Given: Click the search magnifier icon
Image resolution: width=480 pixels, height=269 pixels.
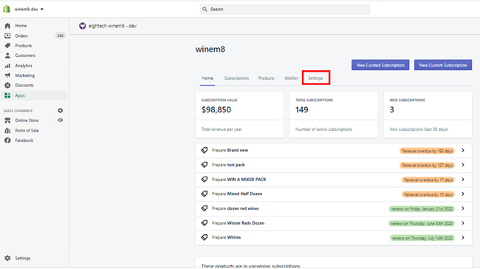Looking at the screenshot, I should (x=205, y=9).
